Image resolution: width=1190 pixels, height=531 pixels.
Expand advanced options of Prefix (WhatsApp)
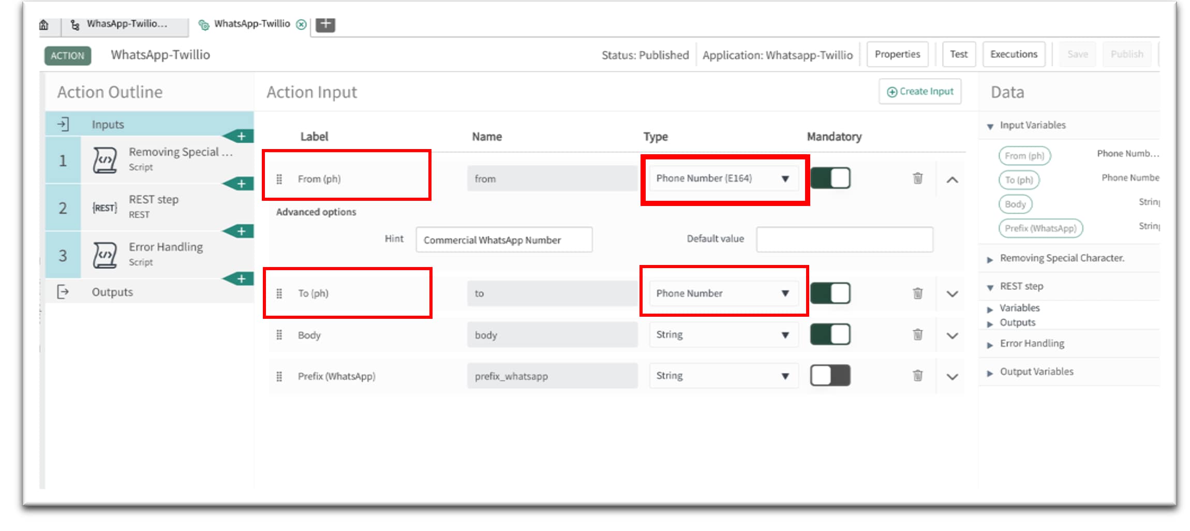click(952, 377)
